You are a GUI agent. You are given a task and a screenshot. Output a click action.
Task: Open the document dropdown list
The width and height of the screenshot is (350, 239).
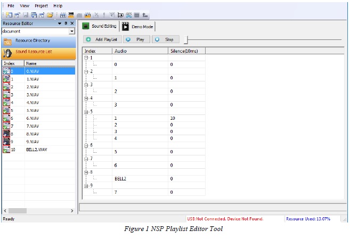(72, 31)
